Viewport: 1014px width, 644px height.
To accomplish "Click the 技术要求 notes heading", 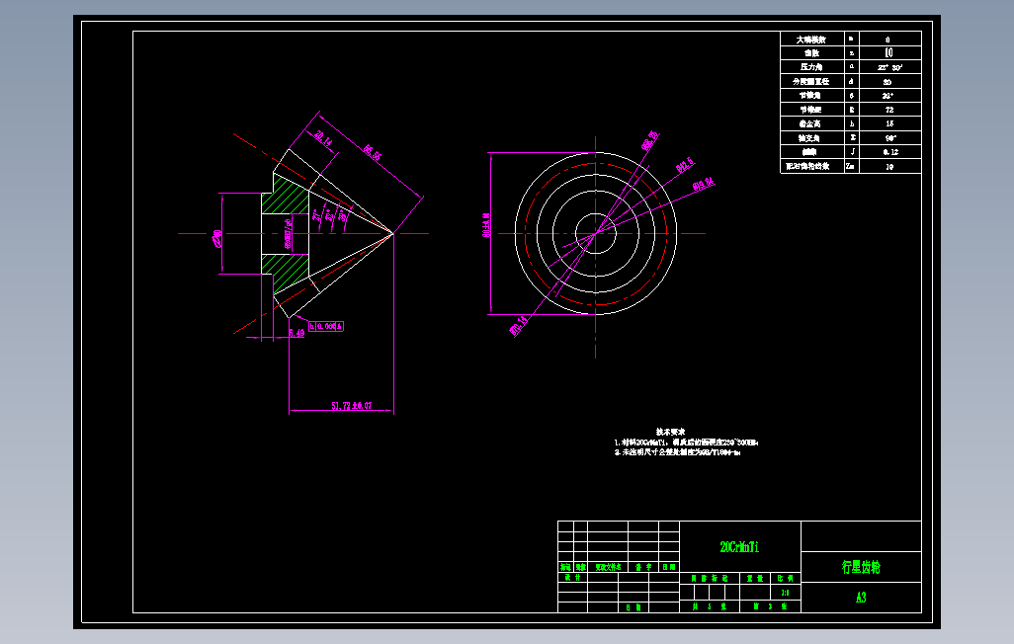I will (x=670, y=432).
